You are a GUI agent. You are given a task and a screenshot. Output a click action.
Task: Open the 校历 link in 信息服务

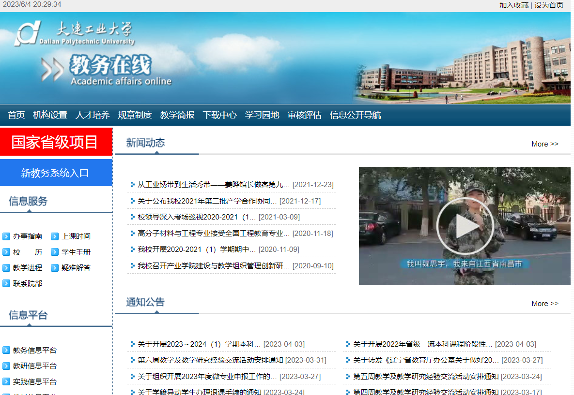pyautogui.click(x=22, y=251)
